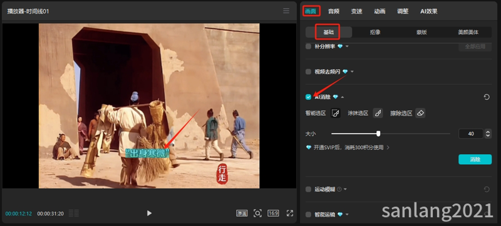Click the audio level meter icon
501x226 pixels.
coord(74,214)
